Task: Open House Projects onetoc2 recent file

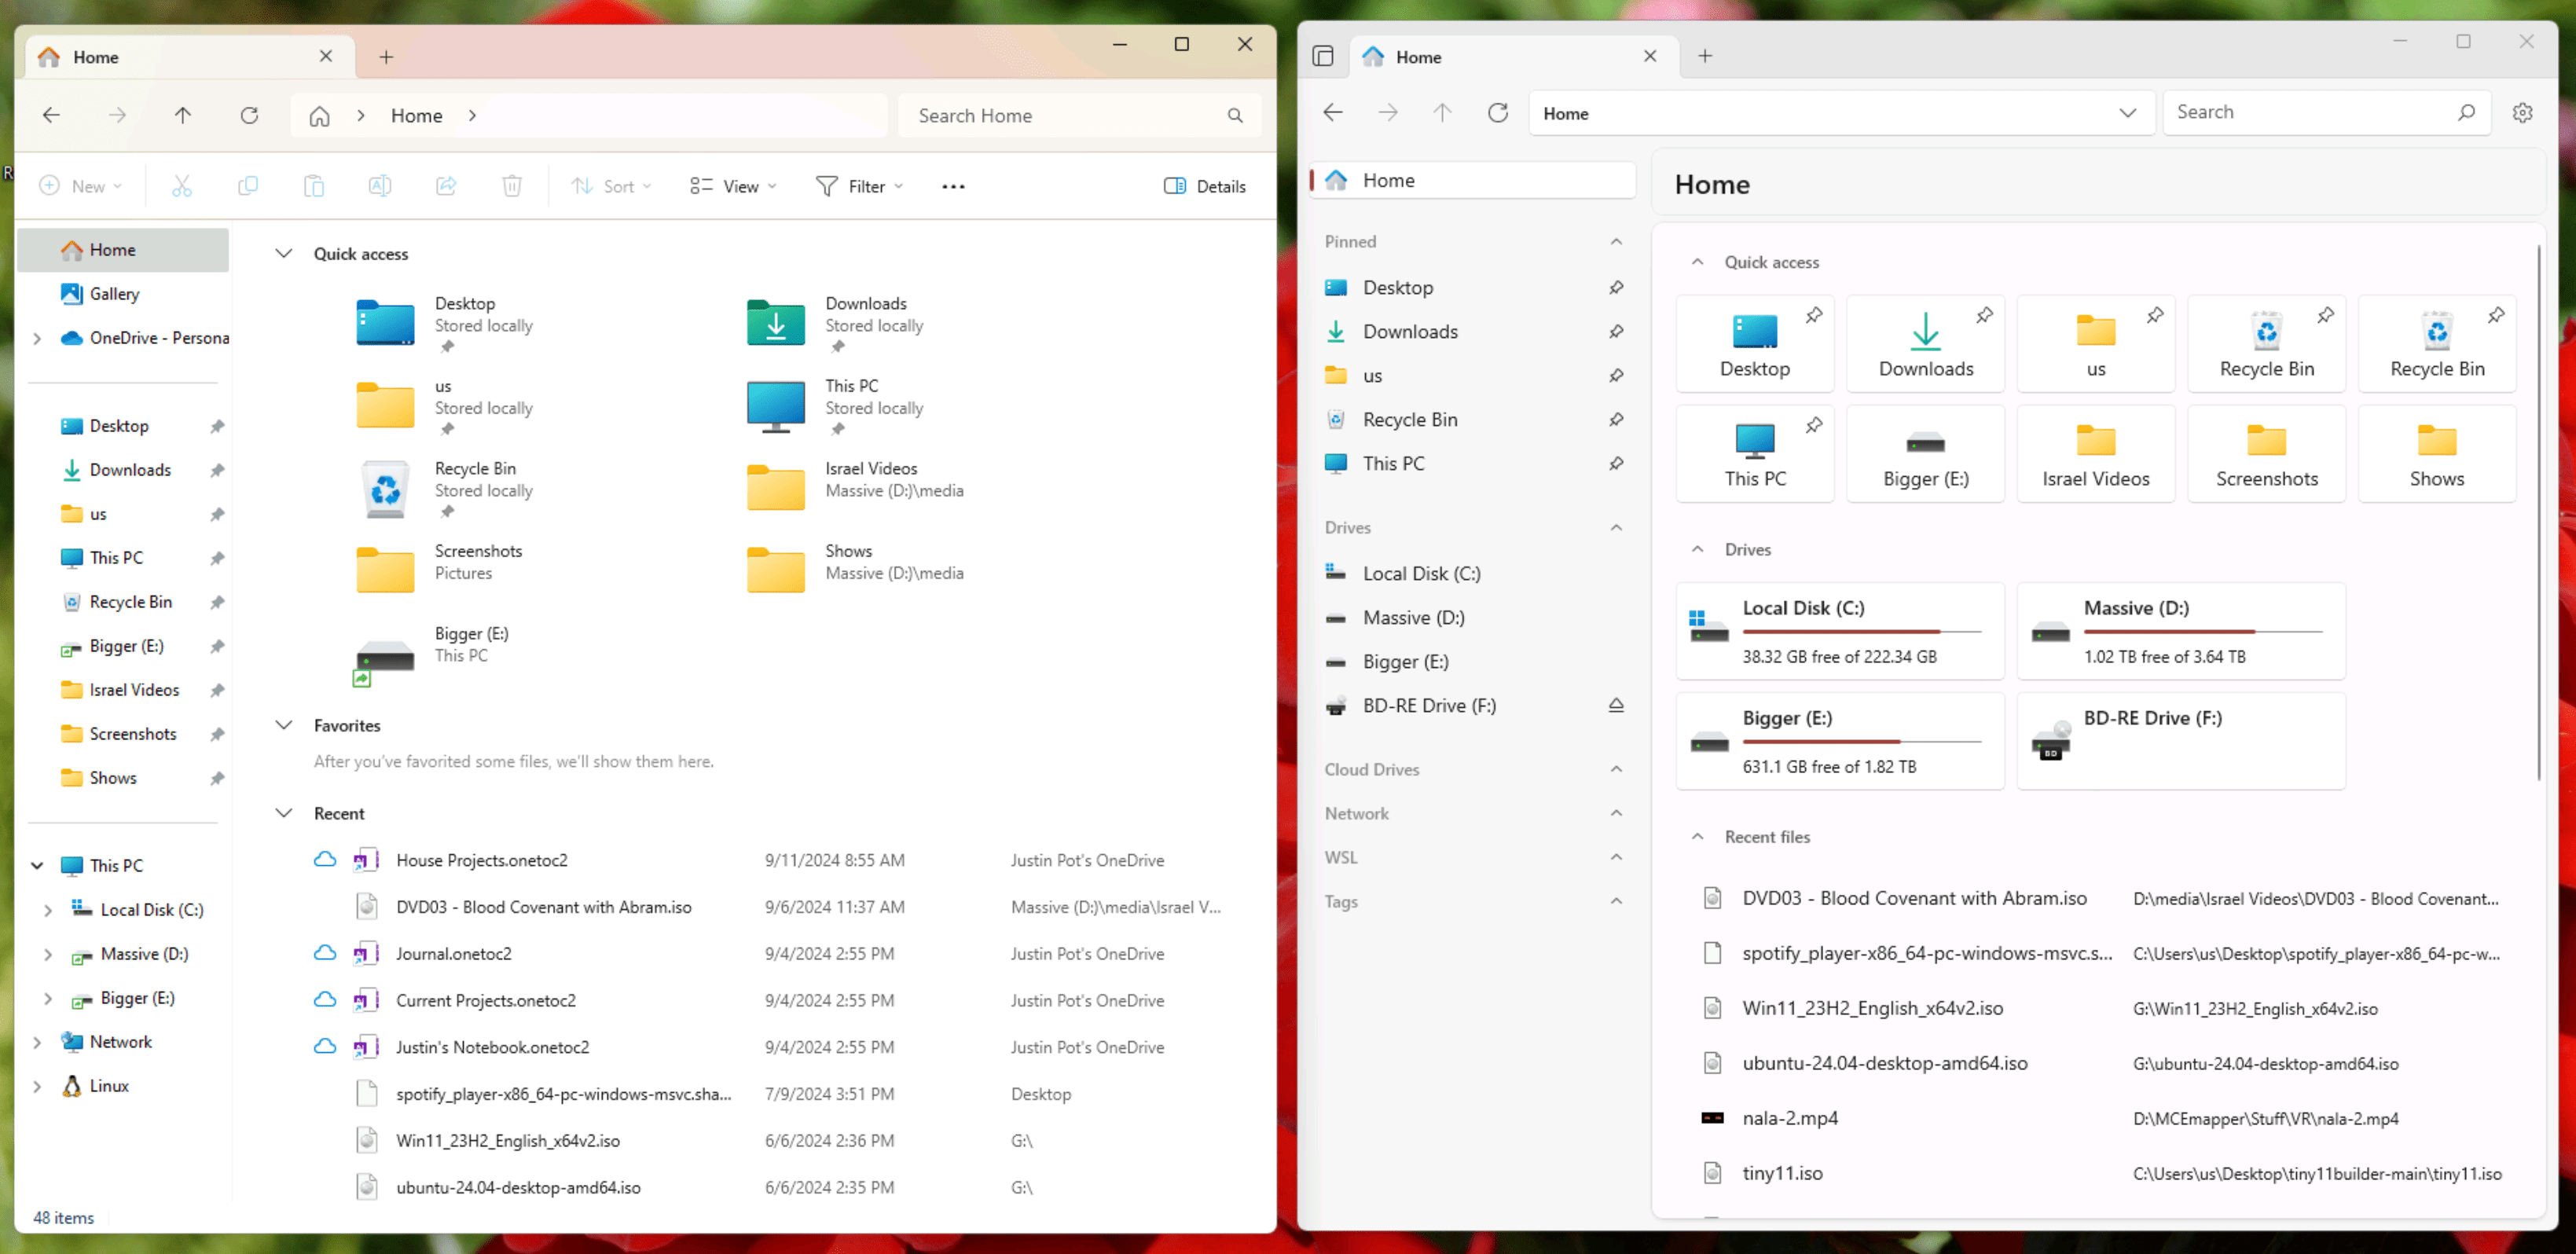Action: click(x=482, y=858)
